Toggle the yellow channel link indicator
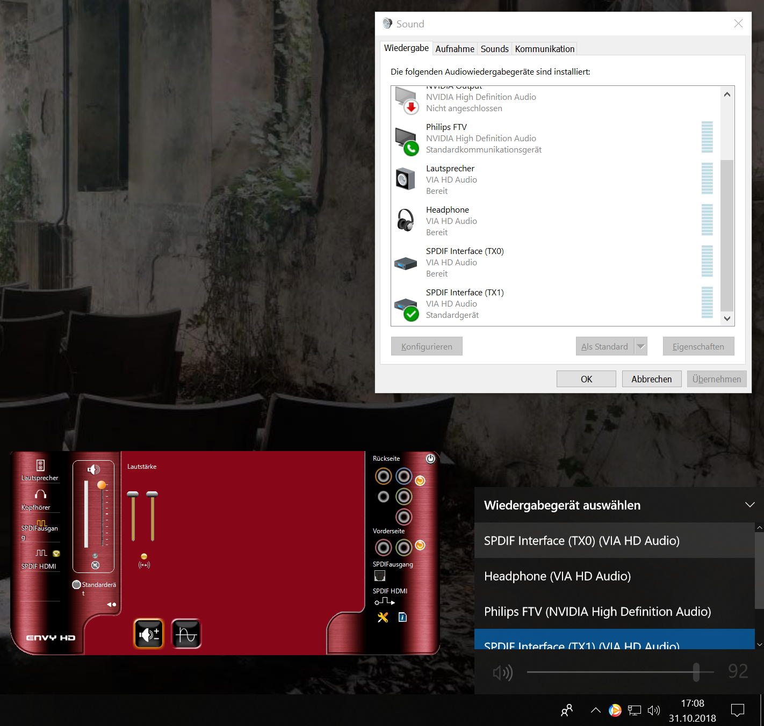The image size is (764, 726). pos(144,556)
